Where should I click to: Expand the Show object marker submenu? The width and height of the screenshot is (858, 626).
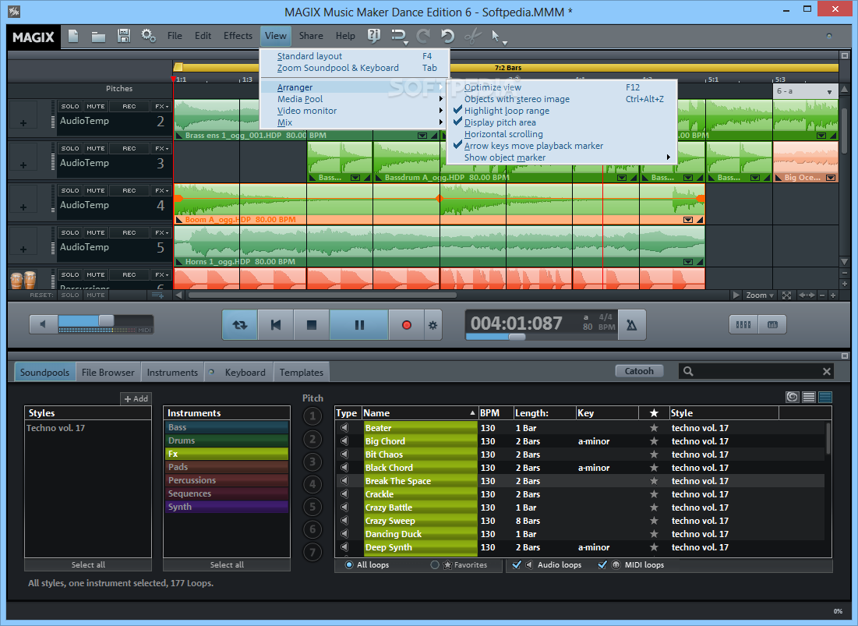pos(563,157)
